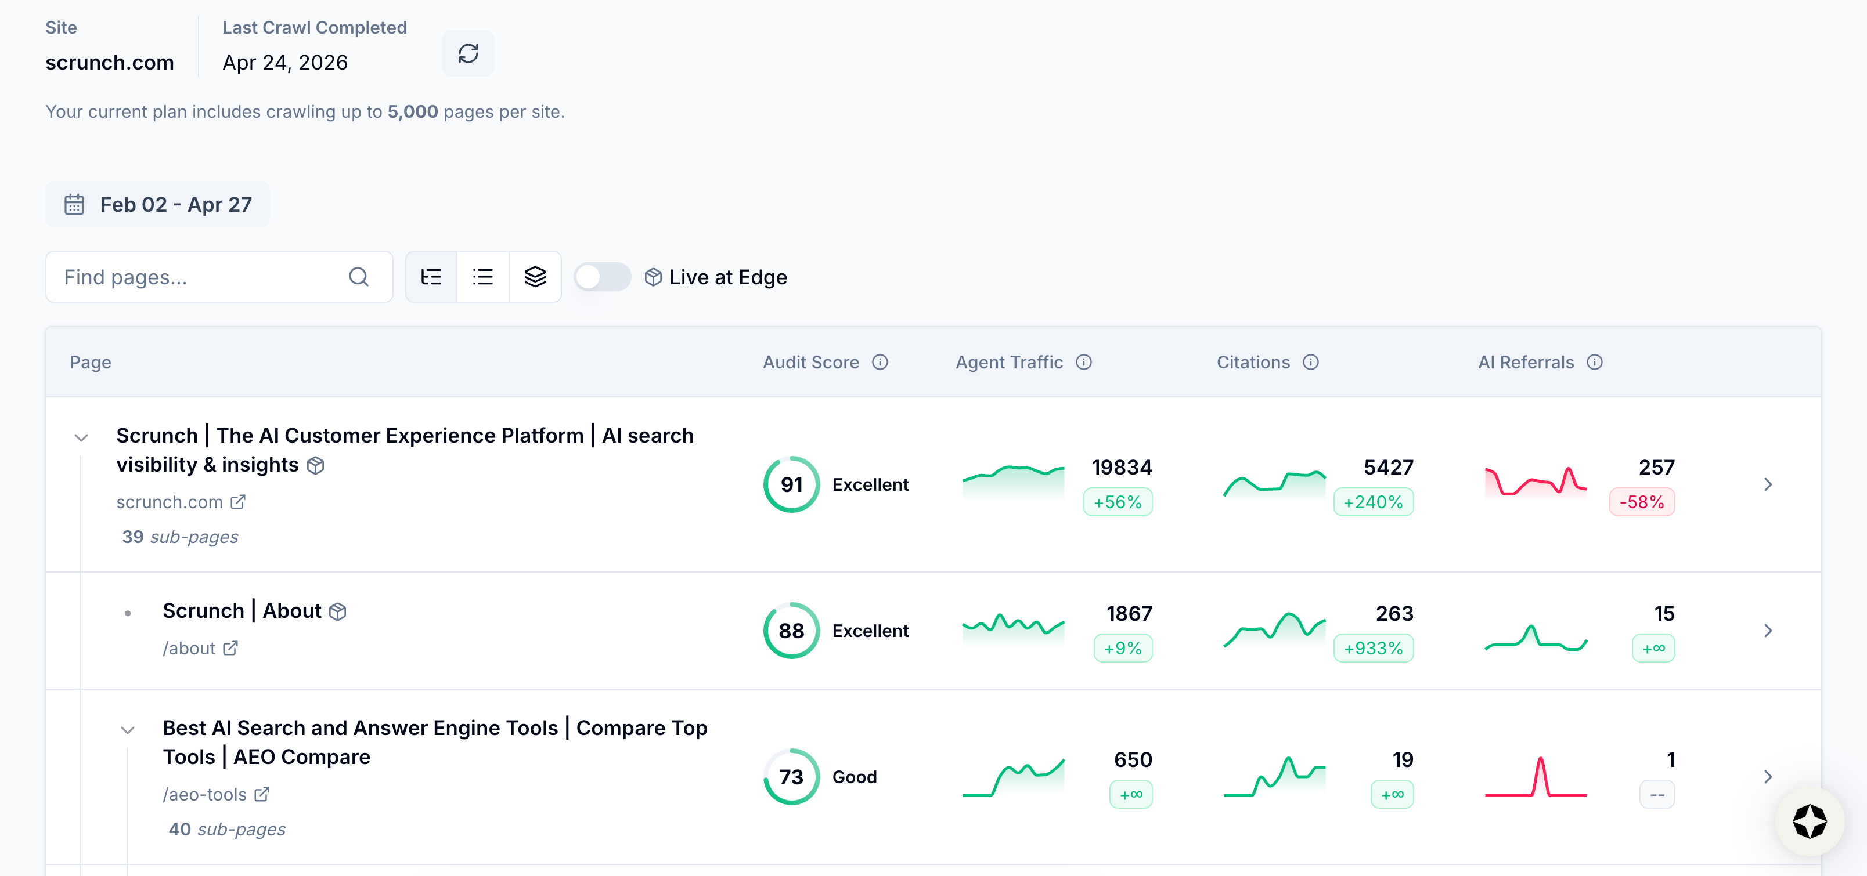Open the Feb 02 - Apr 27 date picker
The width and height of the screenshot is (1867, 876).
(x=157, y=204)
